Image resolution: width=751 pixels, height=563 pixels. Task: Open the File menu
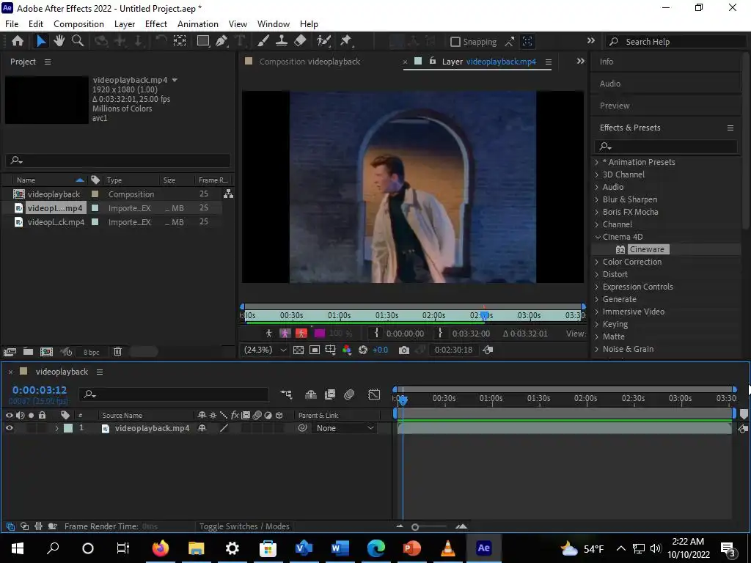(x=12, y=24)
